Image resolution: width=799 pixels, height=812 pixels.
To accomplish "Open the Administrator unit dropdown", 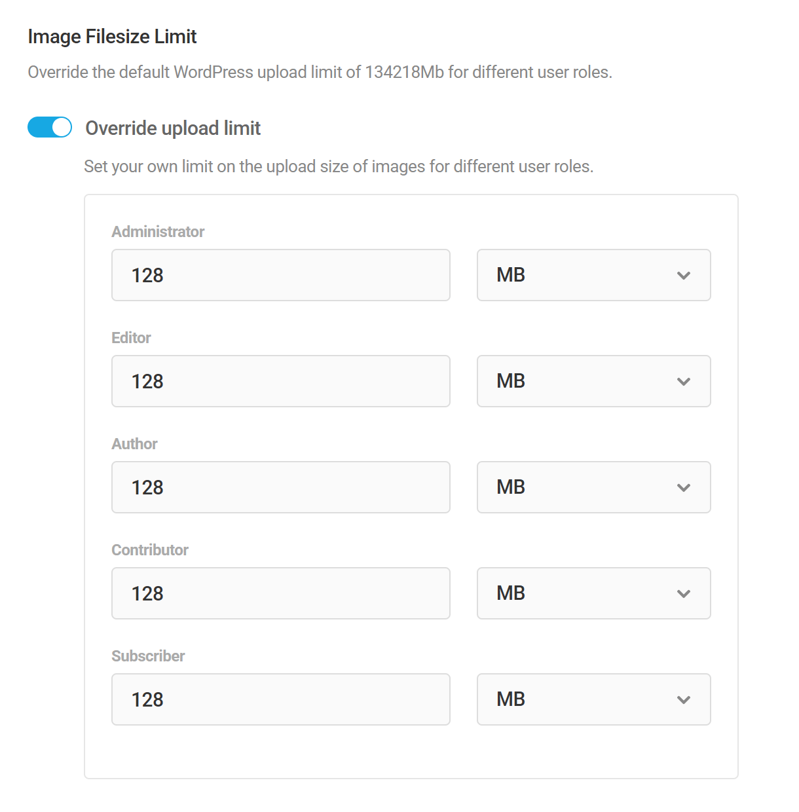I will [593, 275].
